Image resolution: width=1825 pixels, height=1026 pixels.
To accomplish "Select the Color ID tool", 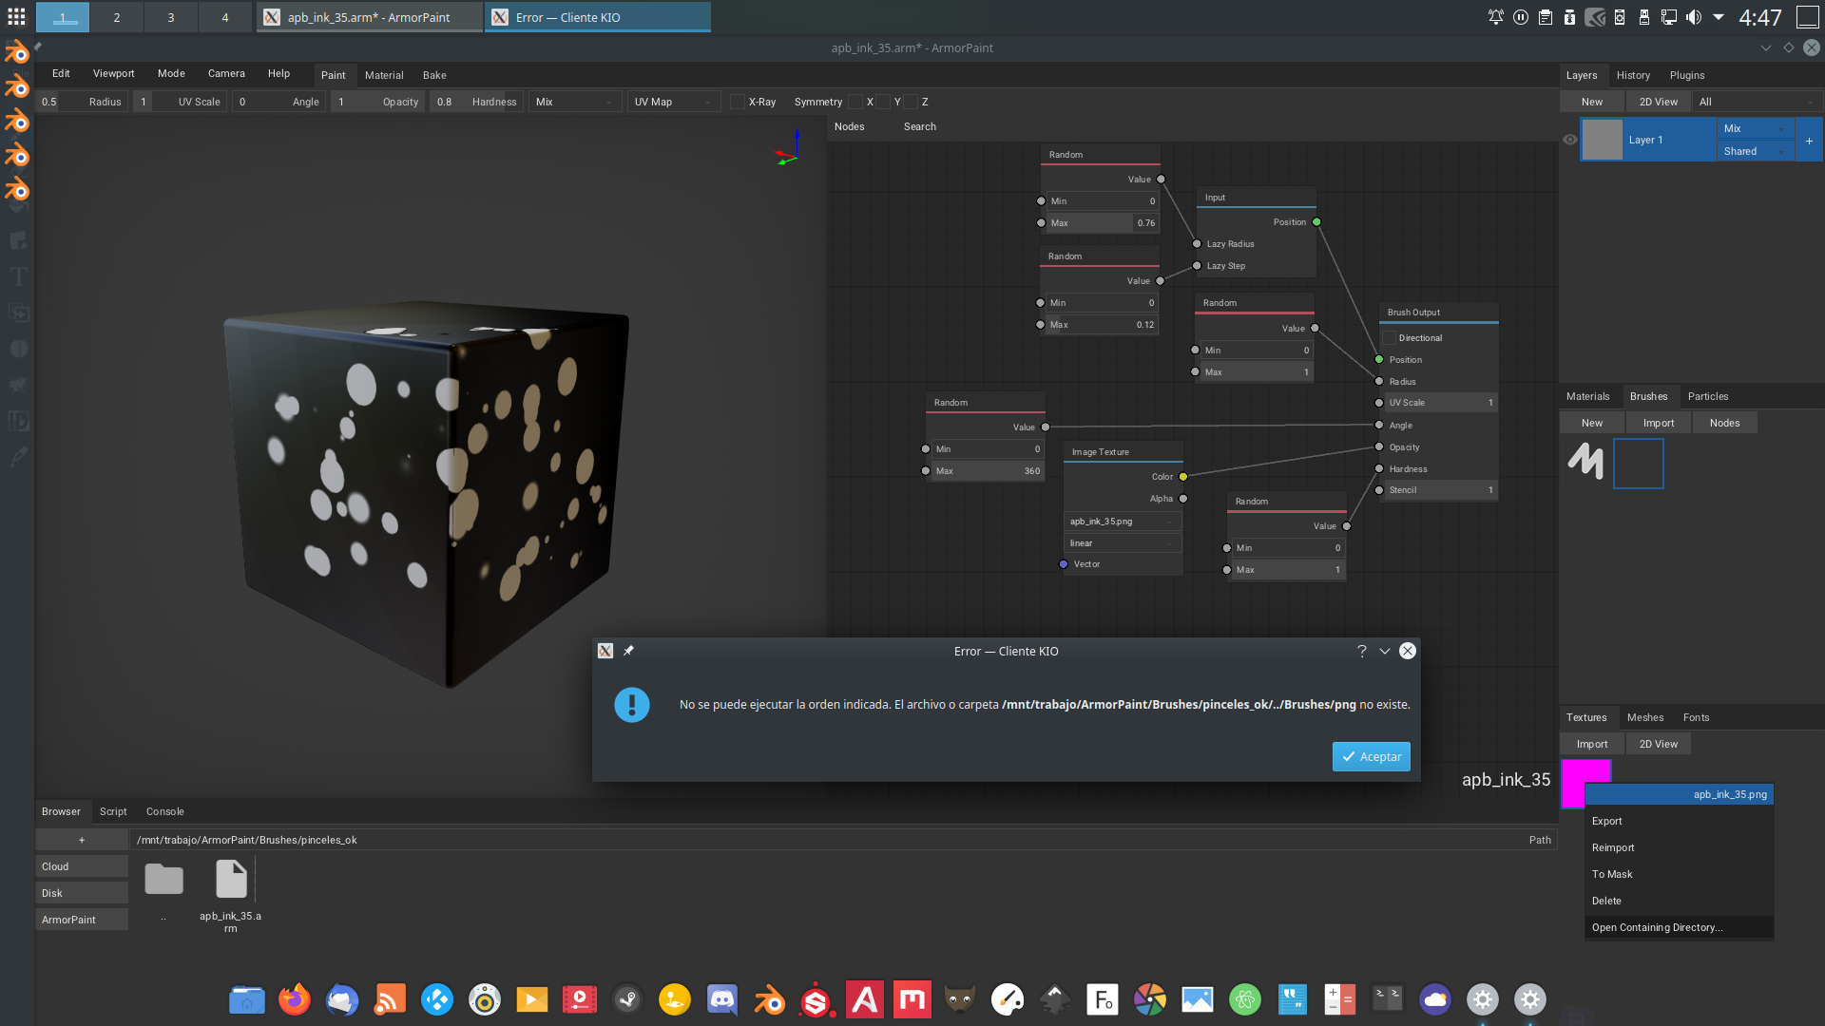I will [x=18, y=421].
